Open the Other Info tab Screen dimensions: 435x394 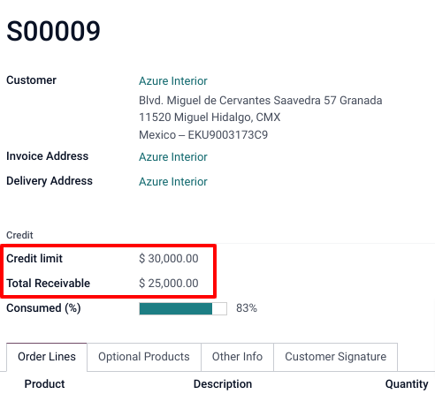click(237, 357)
